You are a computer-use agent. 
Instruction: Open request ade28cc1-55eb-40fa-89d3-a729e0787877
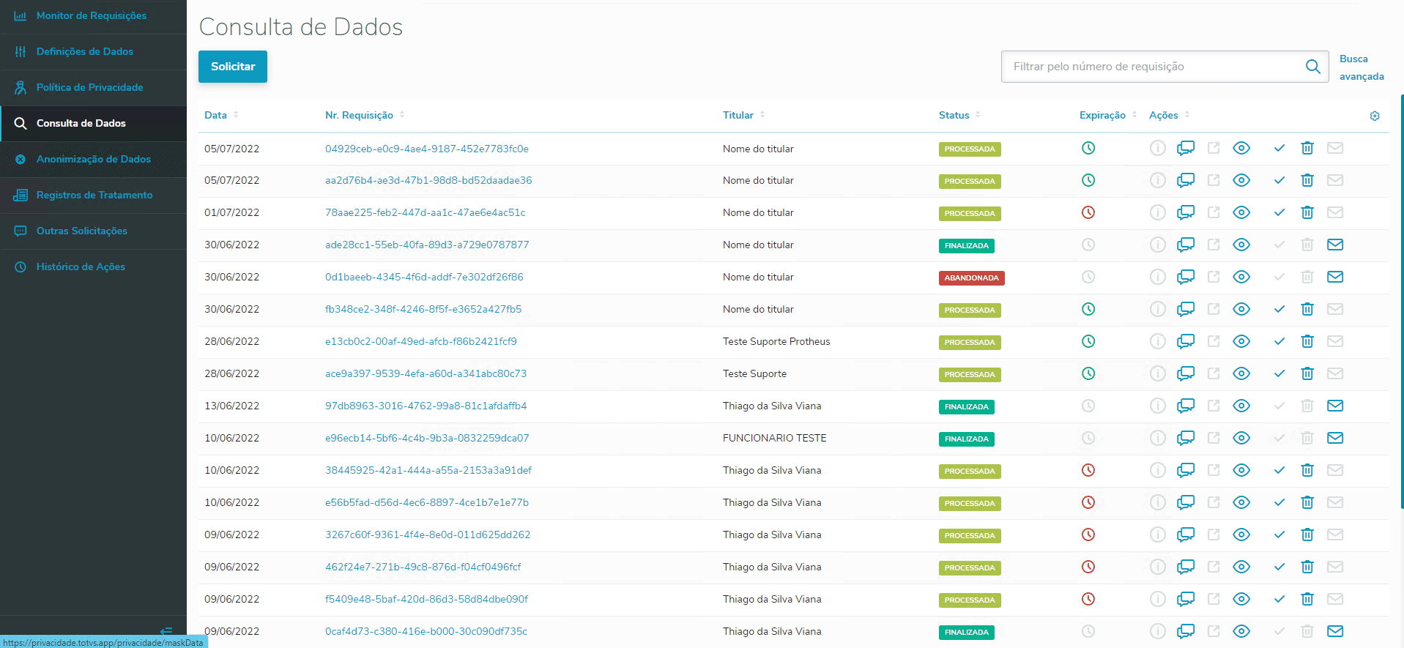click(427, 245)
